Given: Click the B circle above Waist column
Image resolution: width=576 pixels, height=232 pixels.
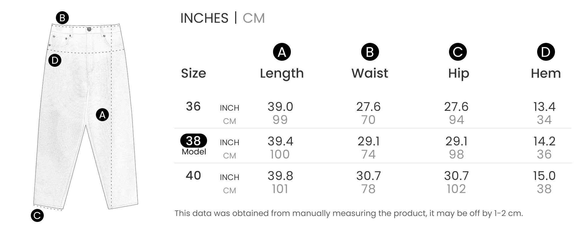Looking at the screenshot, I should (x=370, y=52).
